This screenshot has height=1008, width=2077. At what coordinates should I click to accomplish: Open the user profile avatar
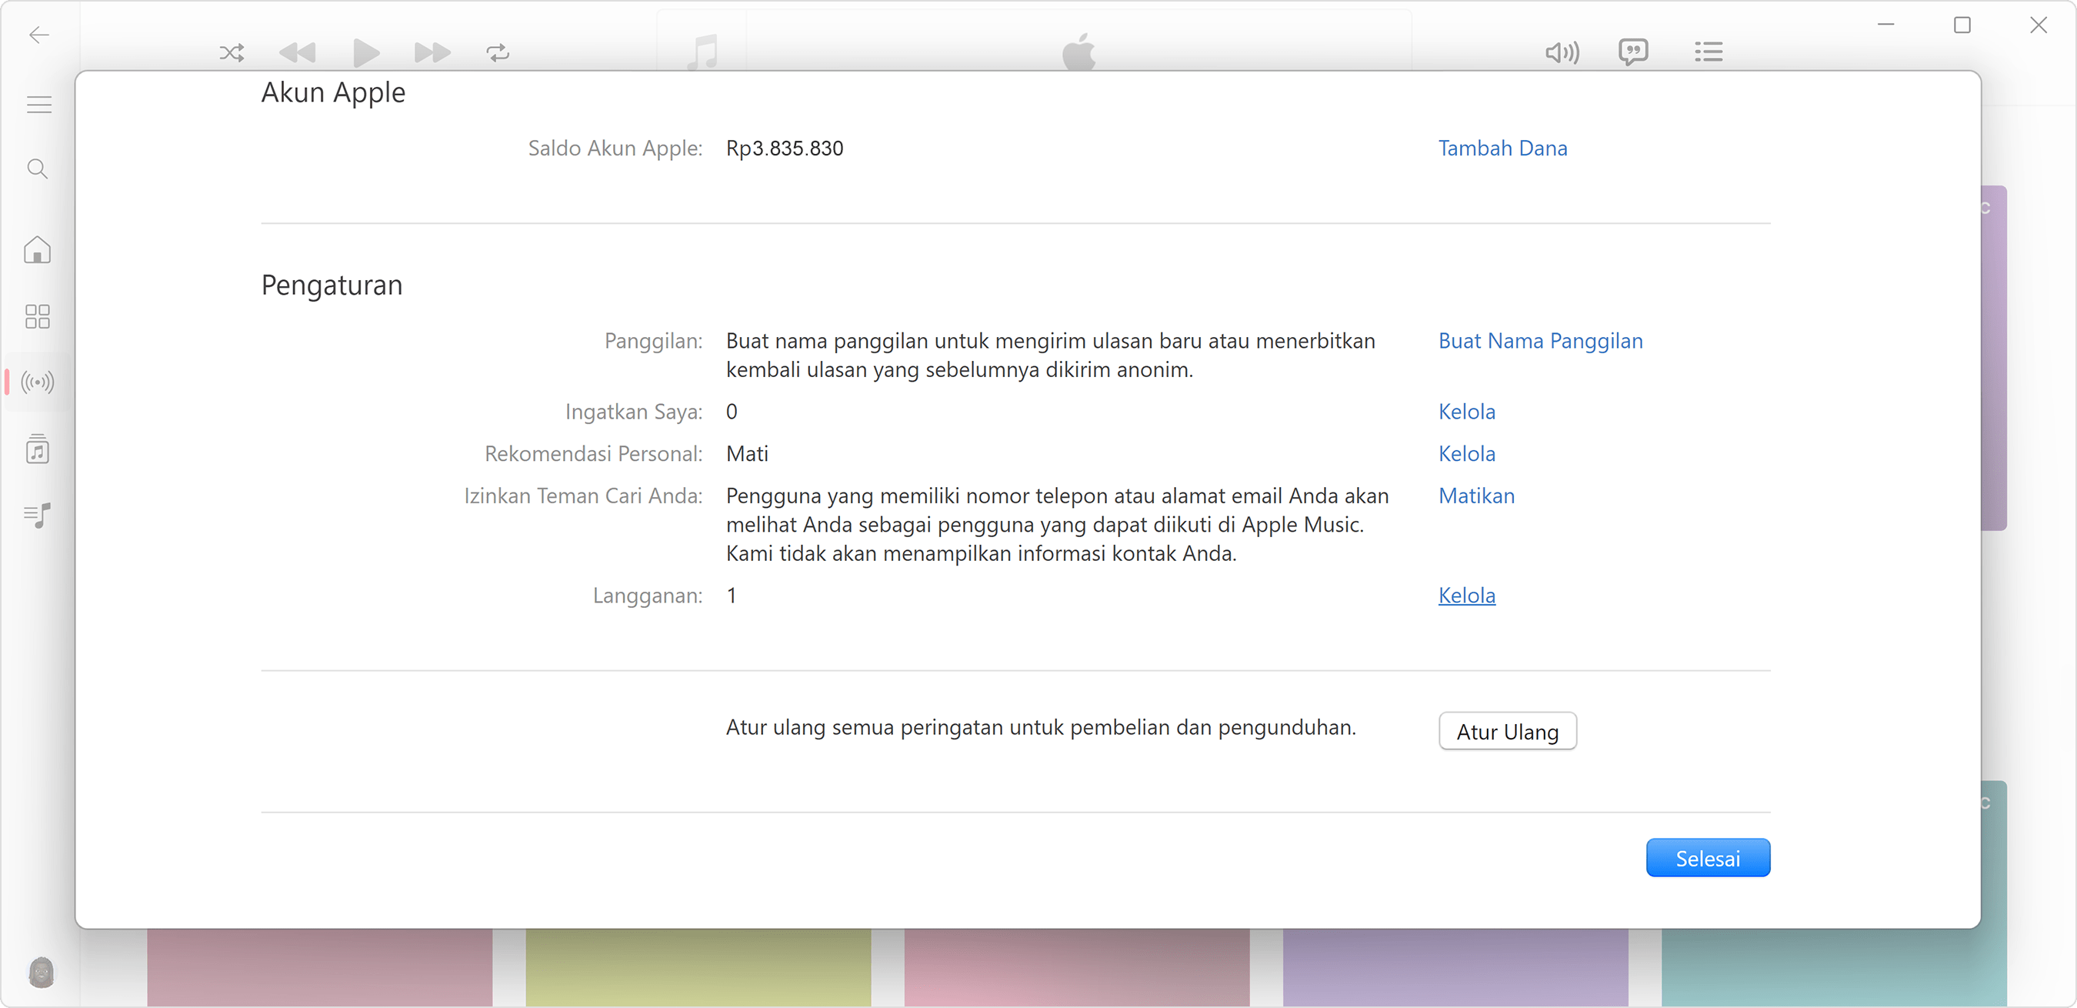[x=41, y=973]
